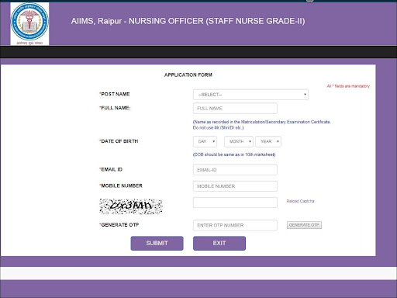Click the 'All * fields are mandatory' note

348,86
